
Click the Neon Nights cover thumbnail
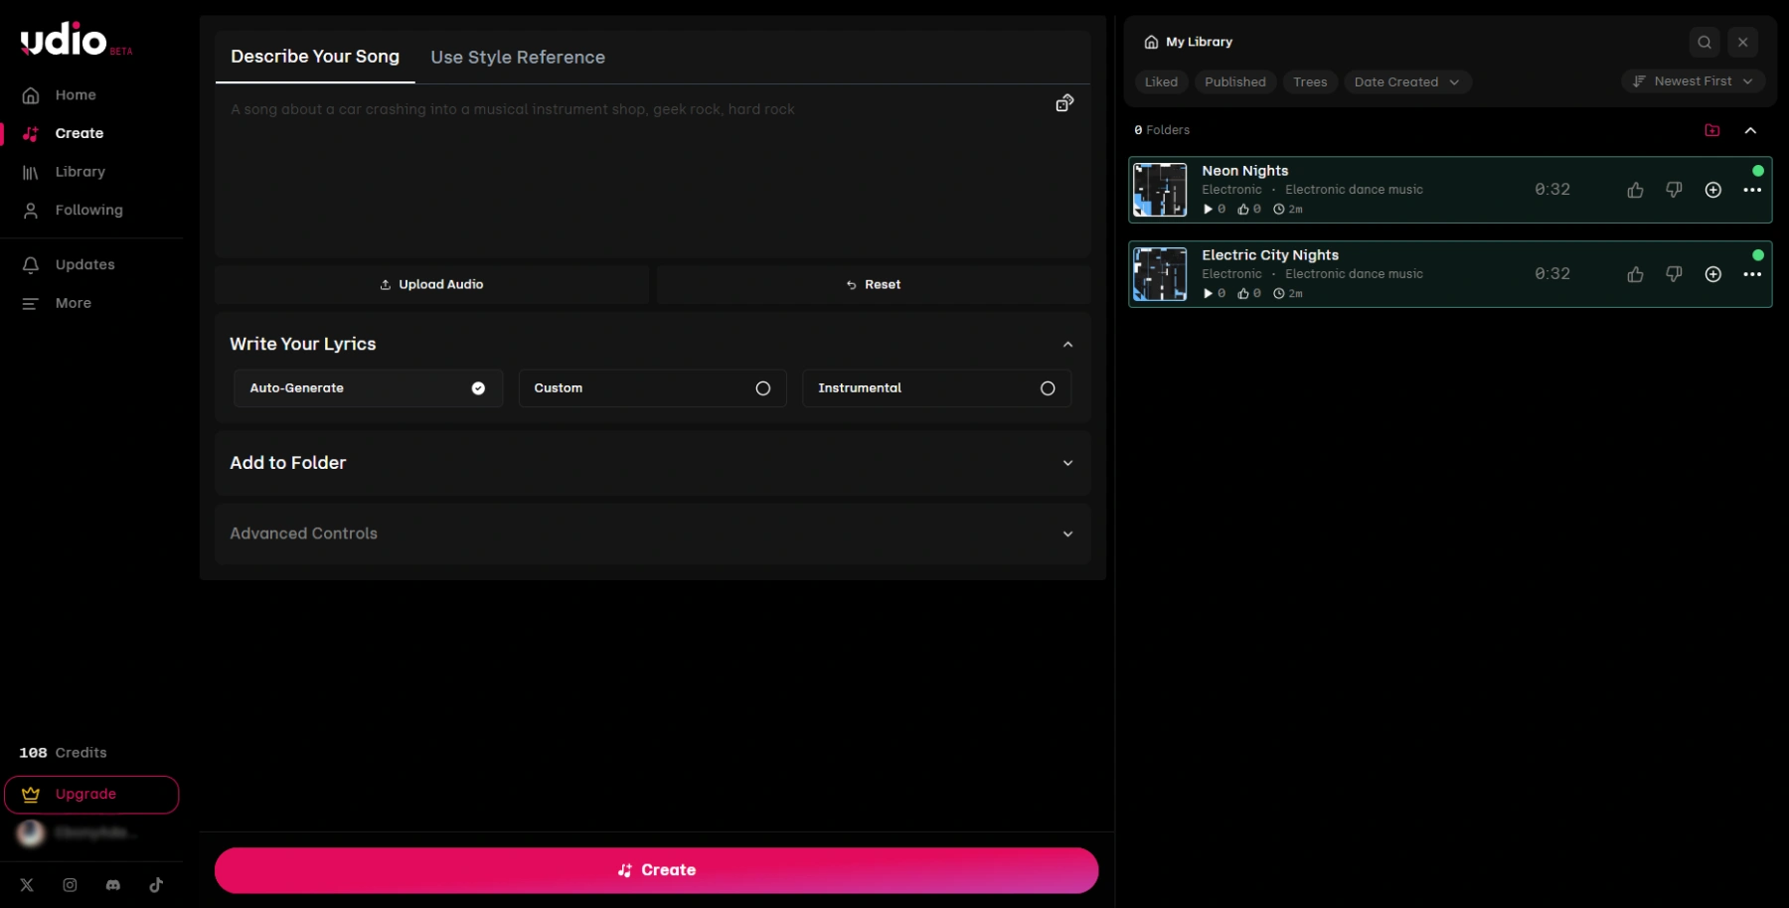click(x=1160, y=190)
